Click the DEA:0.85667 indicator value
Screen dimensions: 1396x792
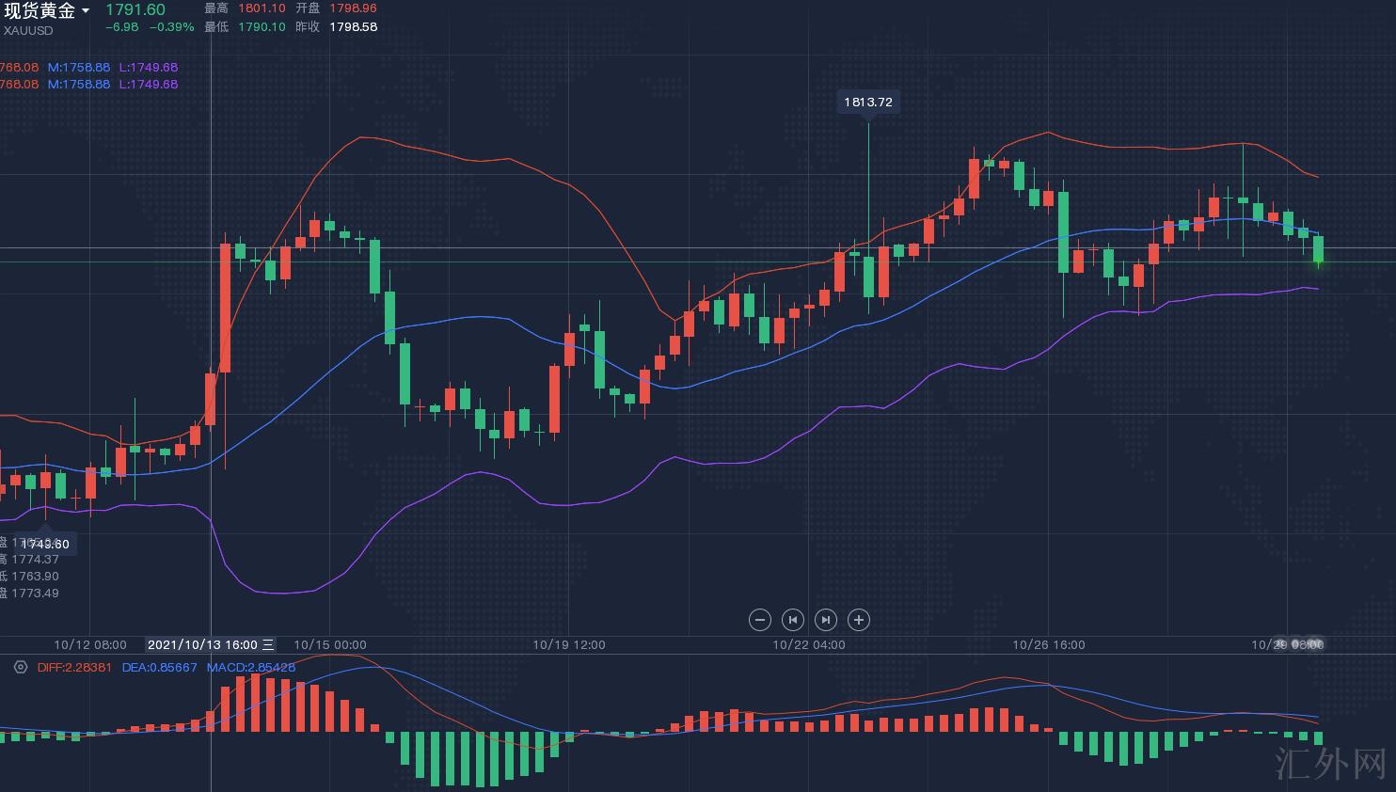tap(159, 667)
